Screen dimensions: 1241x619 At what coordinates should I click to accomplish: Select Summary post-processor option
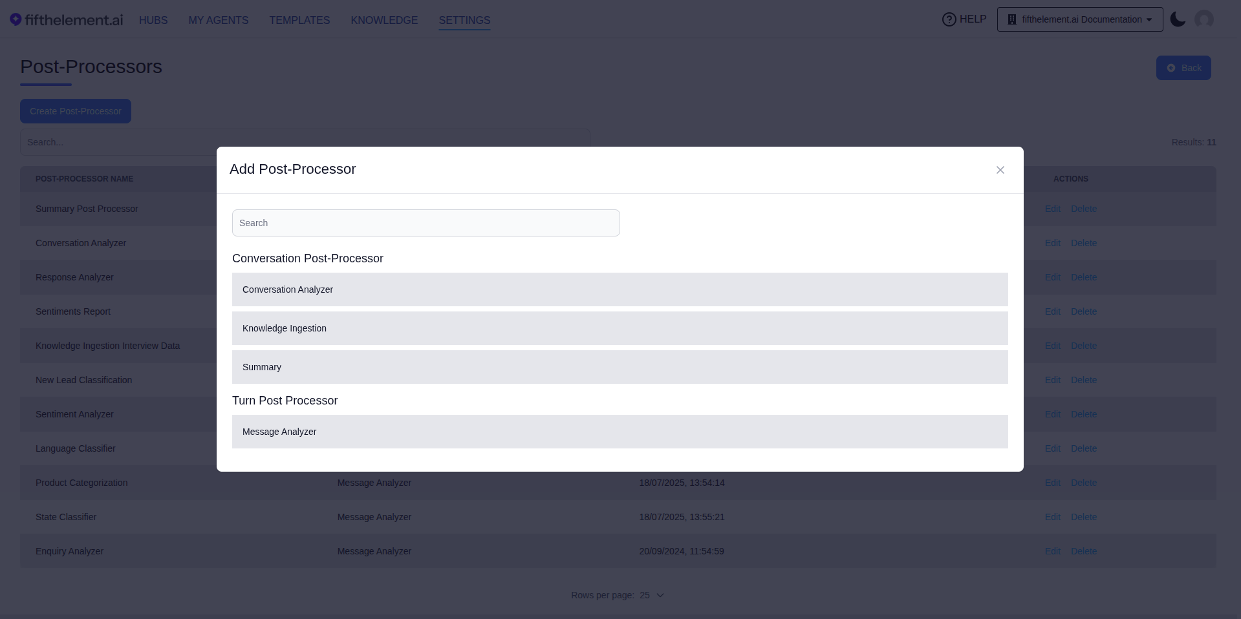[x=620, y=367]
